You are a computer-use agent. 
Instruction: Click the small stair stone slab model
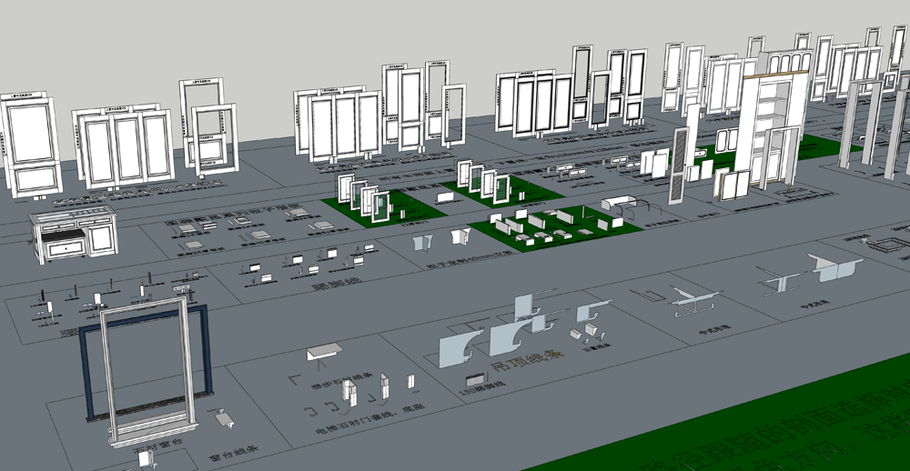coord(324,350)
